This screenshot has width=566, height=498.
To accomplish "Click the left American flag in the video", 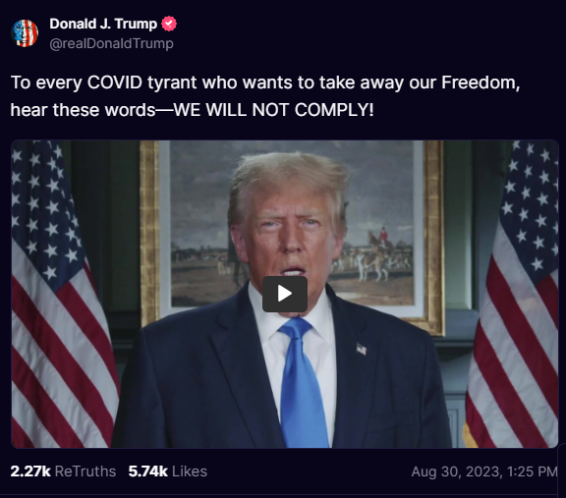I will pos(61,294).
